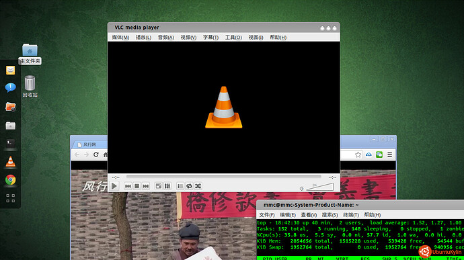Click the VLC play button
This screenshot has height=260, width=464.
(114, 185)
